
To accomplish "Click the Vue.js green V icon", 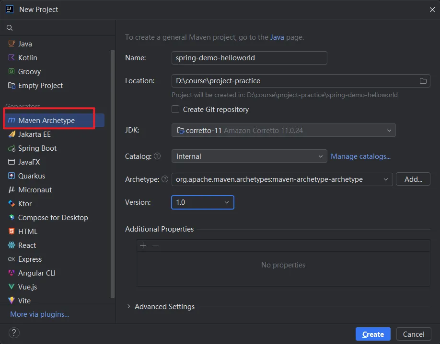I will click(x=12, y=287).
